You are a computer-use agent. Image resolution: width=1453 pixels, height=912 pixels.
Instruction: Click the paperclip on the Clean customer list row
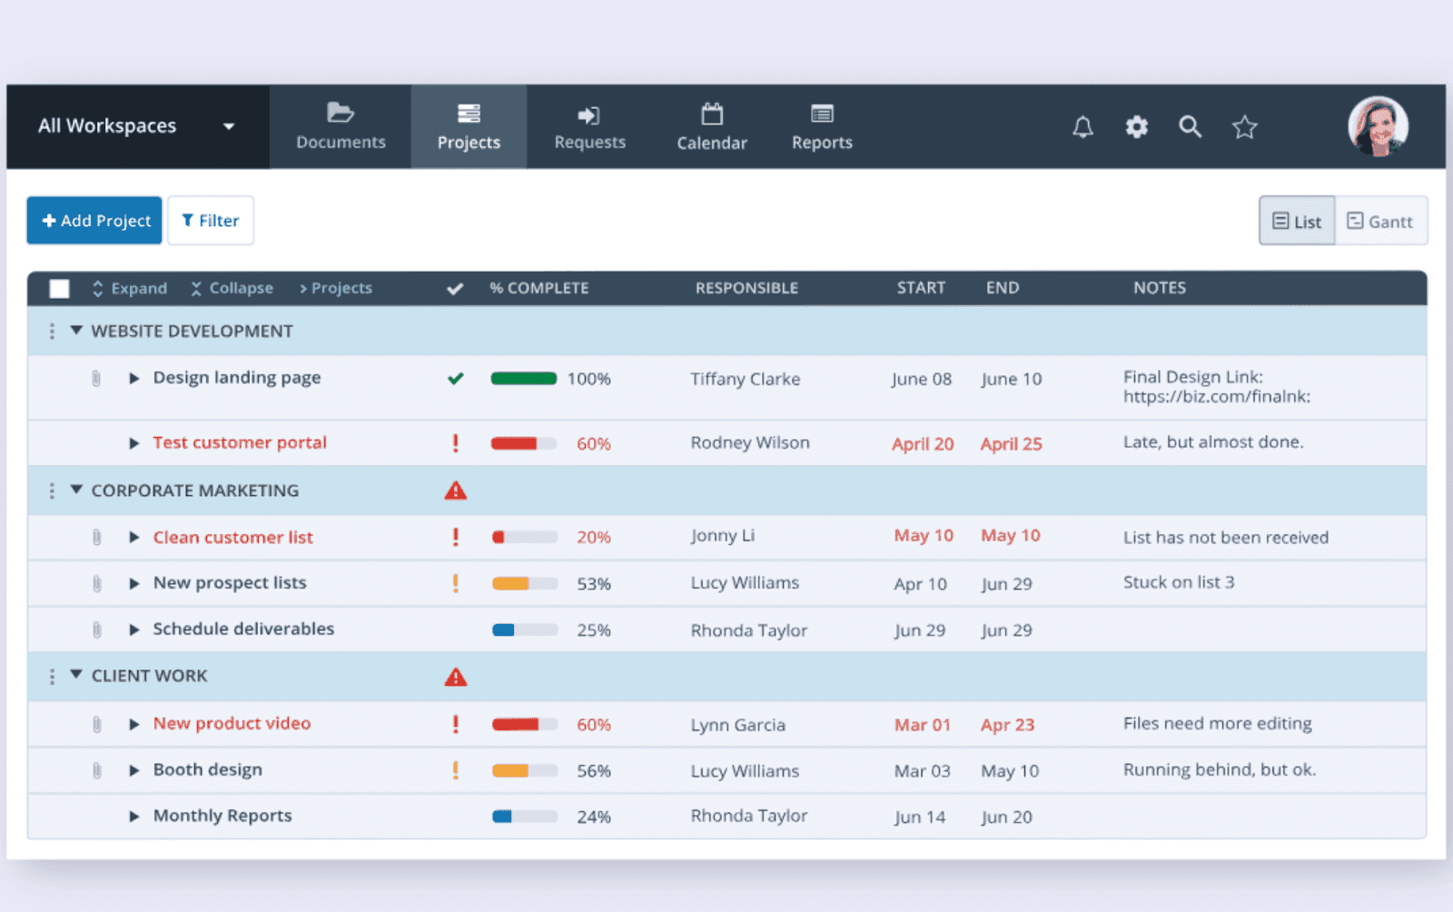[x=96, y=537]
